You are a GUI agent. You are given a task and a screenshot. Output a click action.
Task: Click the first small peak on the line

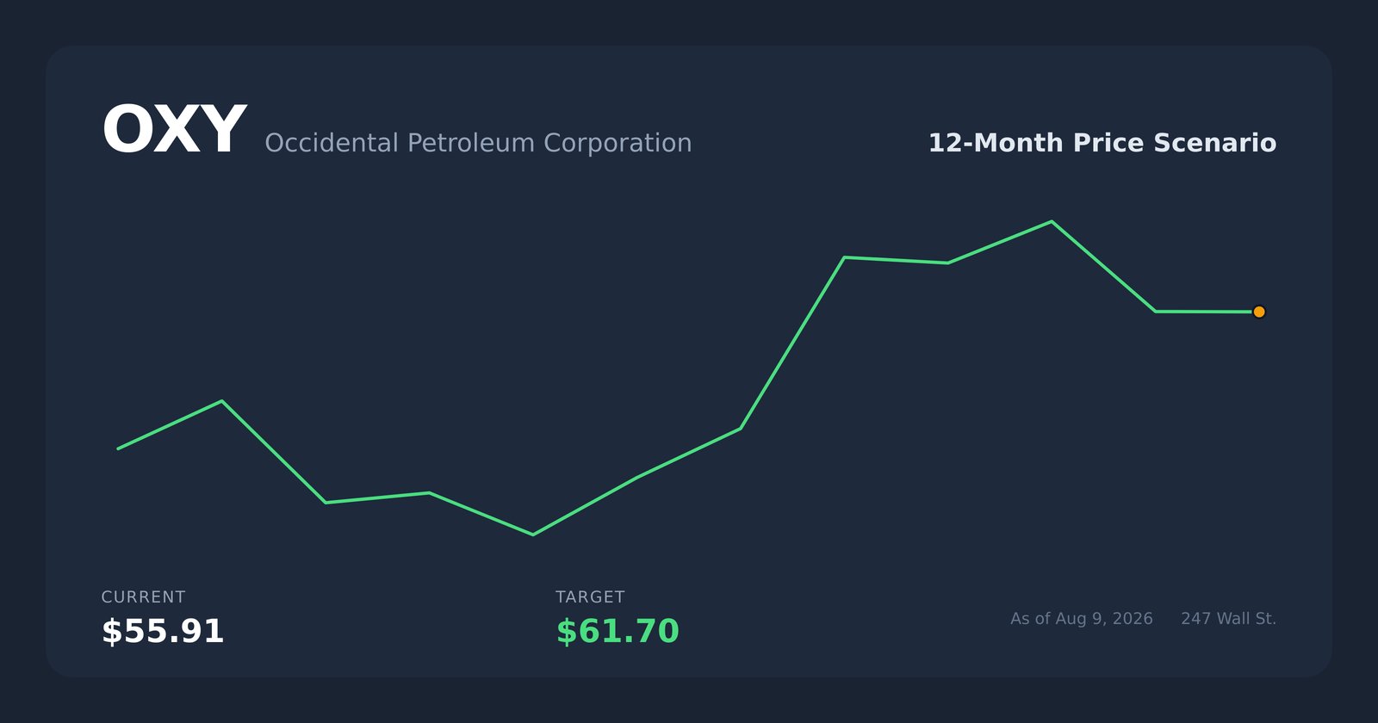point(222,401)
